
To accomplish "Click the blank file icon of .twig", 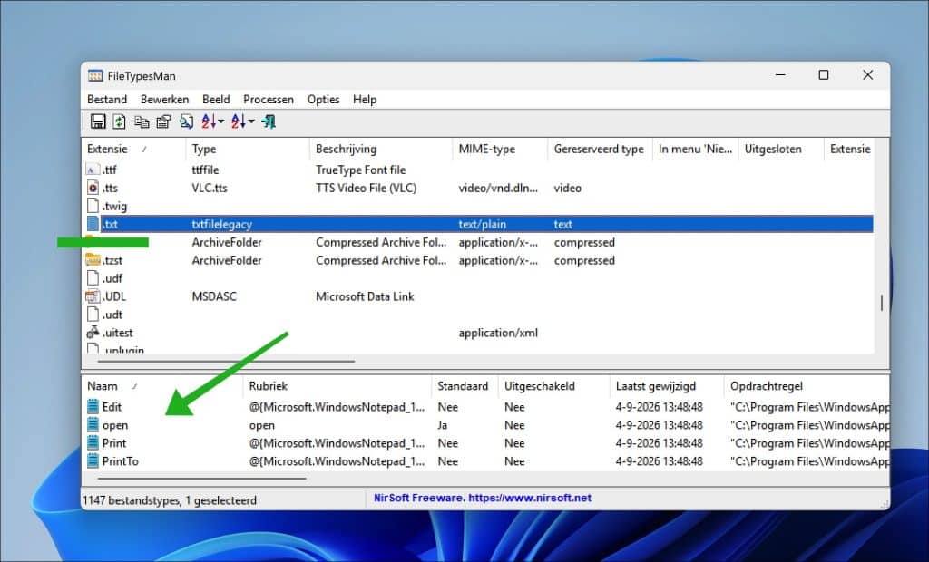I will 93,206.
